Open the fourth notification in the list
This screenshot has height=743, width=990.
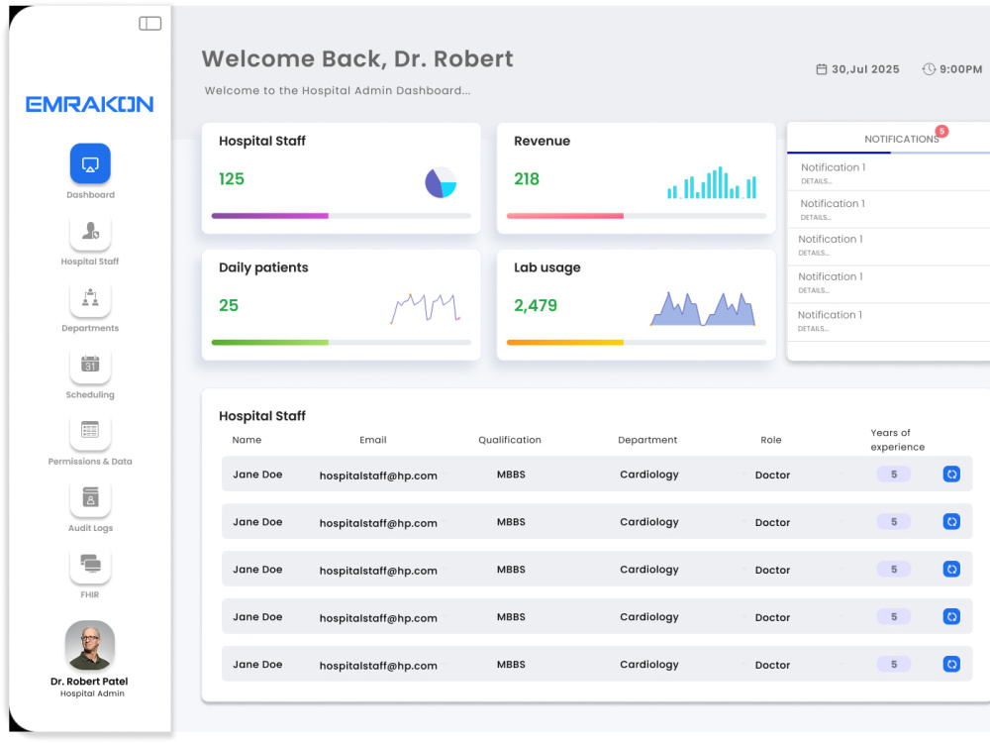(889, 283)
